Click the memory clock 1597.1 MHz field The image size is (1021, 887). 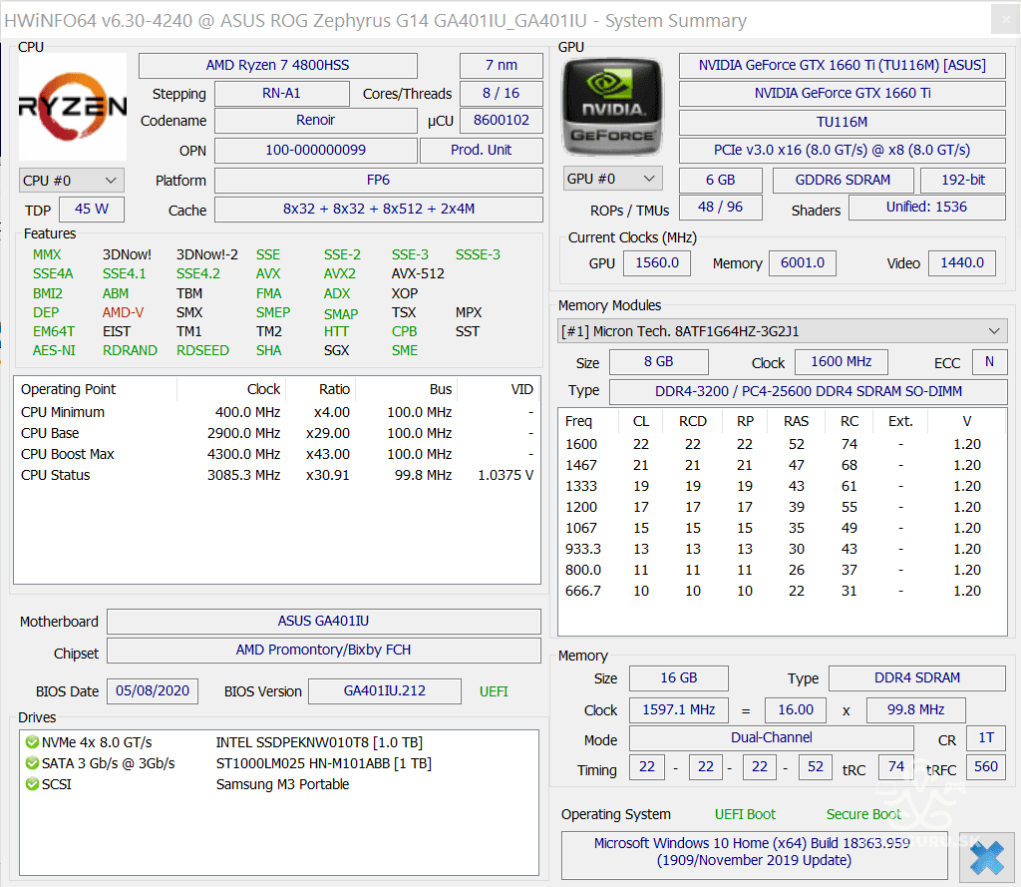tap(678, 709)
